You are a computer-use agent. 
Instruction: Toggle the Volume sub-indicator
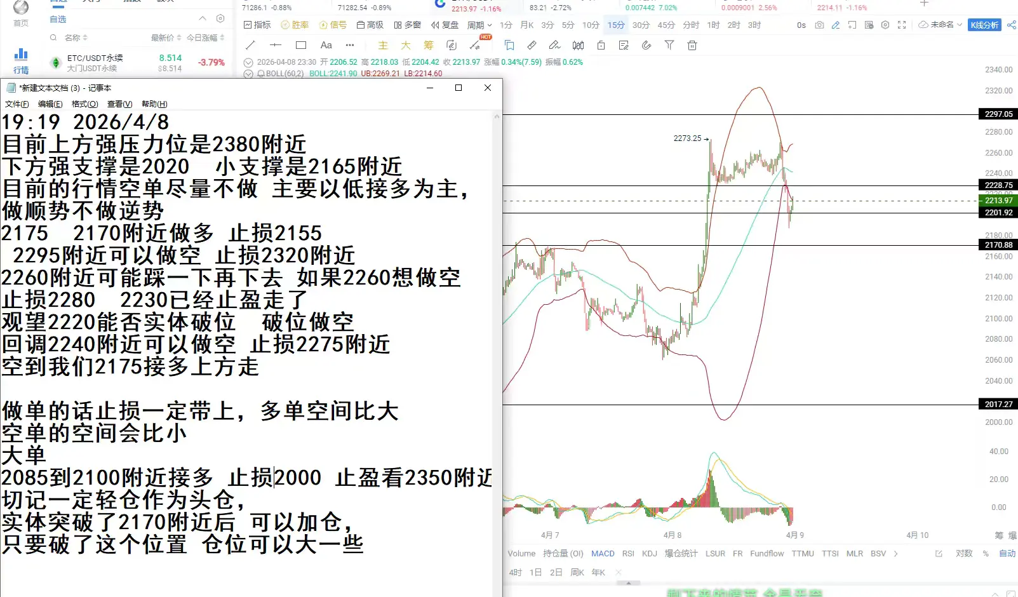521,554
